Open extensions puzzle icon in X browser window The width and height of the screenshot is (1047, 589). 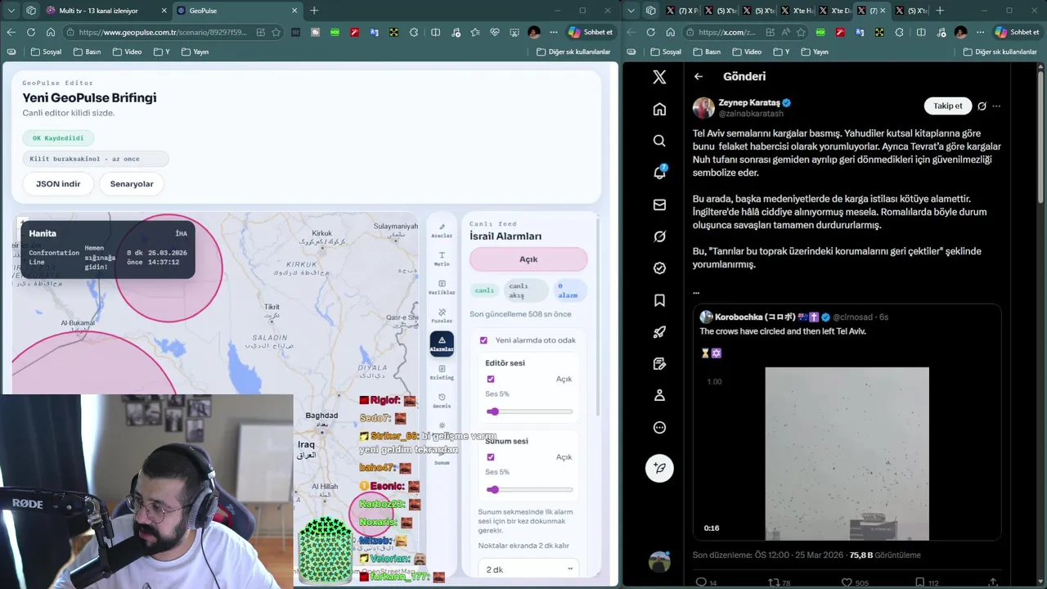tap(899, 33)
